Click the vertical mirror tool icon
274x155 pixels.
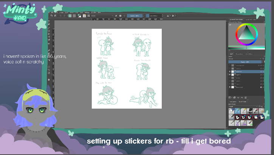pos(173,16)
